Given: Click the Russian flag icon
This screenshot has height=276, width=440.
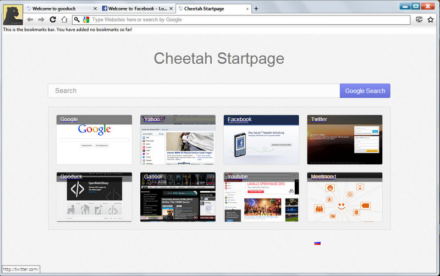Looking at the screenshot, I should coord(317,244).
